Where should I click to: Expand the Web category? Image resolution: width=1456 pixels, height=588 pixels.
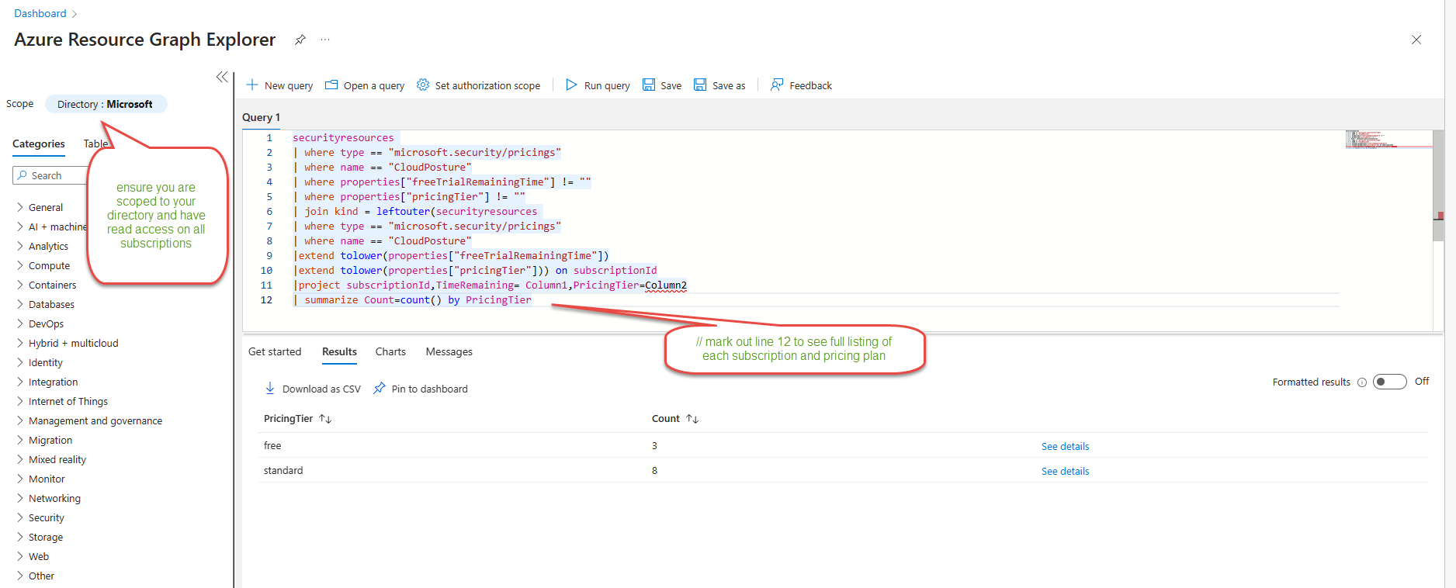(20, 556)
